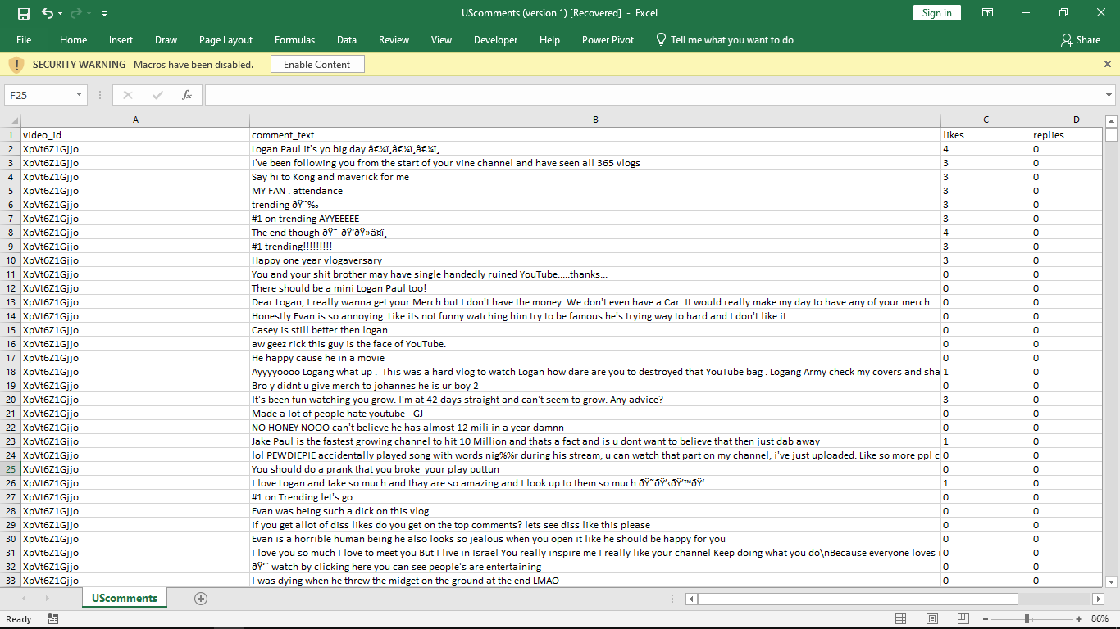Open the Name Box dropdown arrow
Image resolution: width=1120 pixels, height=629 pixels.
[x=80, y=95]
